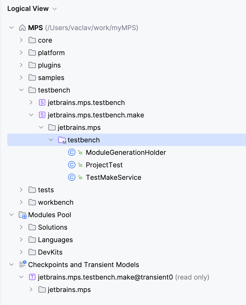The width and height of the screenshot is (246, 305).
Task: Select the workbench folder
Action: pos(56,202)
